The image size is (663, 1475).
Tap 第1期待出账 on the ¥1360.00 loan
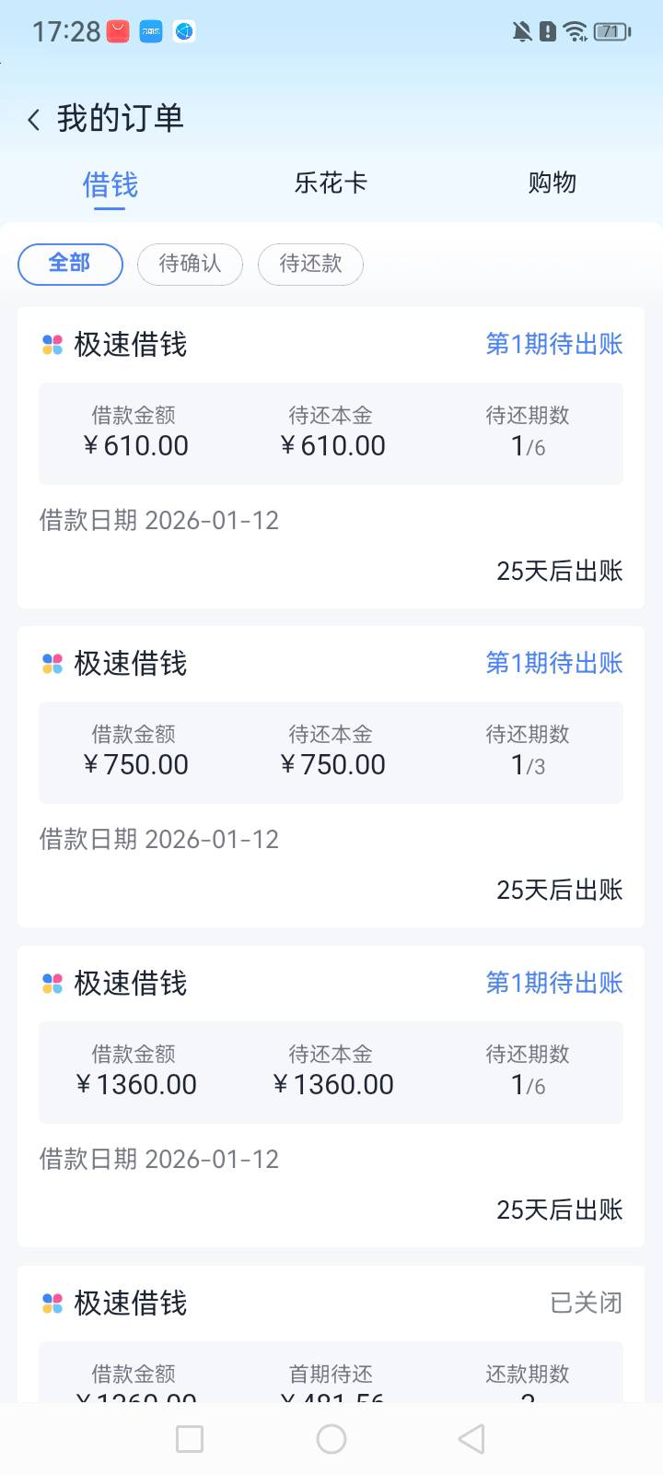coord(554,984)
